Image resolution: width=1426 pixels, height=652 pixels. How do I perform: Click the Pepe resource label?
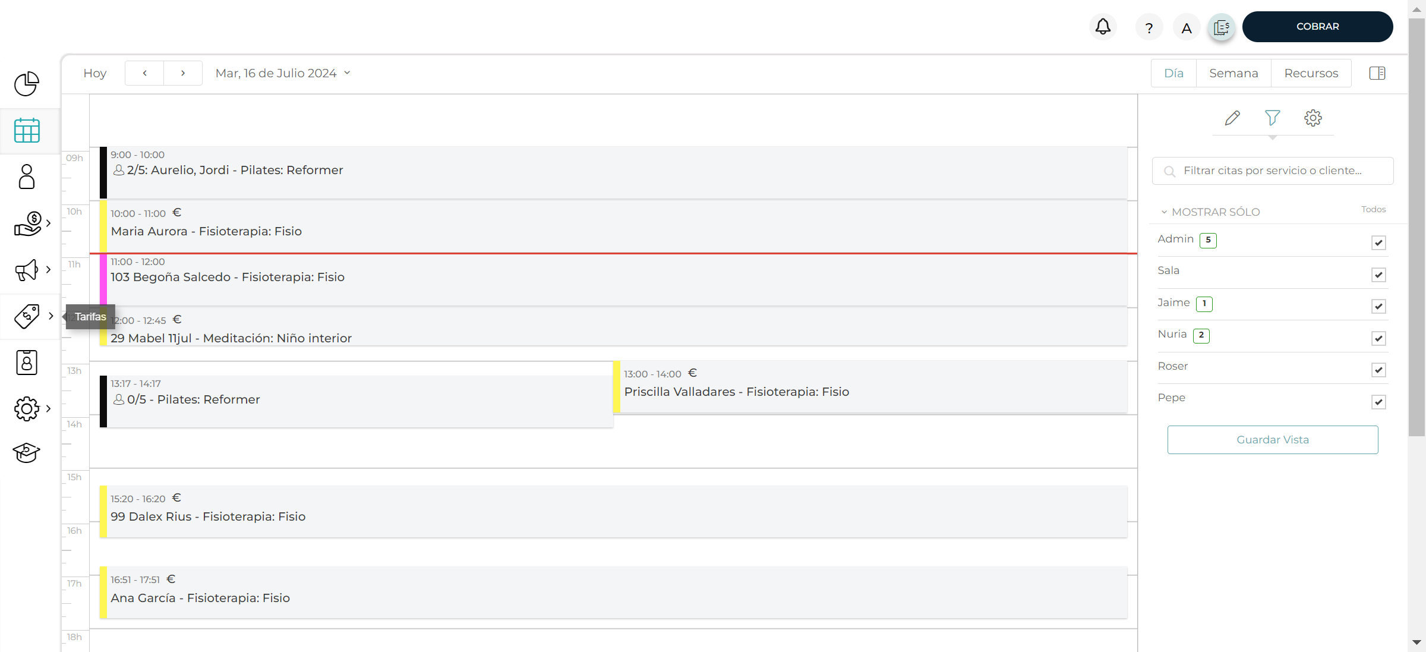point(1171,398)
